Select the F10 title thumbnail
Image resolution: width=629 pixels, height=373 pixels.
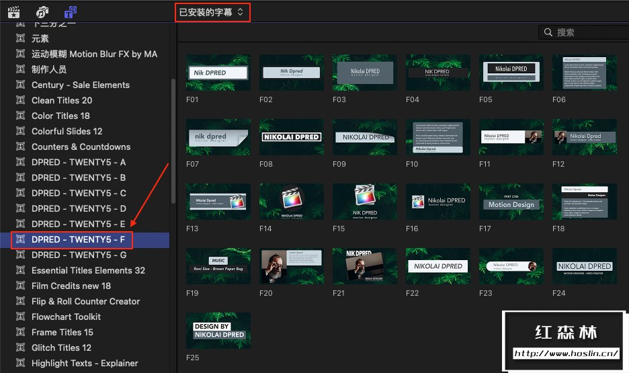(438, 137)
